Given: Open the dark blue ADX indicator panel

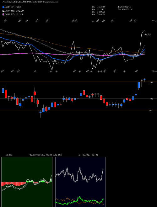Looking at the screenshot, I should [80, 182].
